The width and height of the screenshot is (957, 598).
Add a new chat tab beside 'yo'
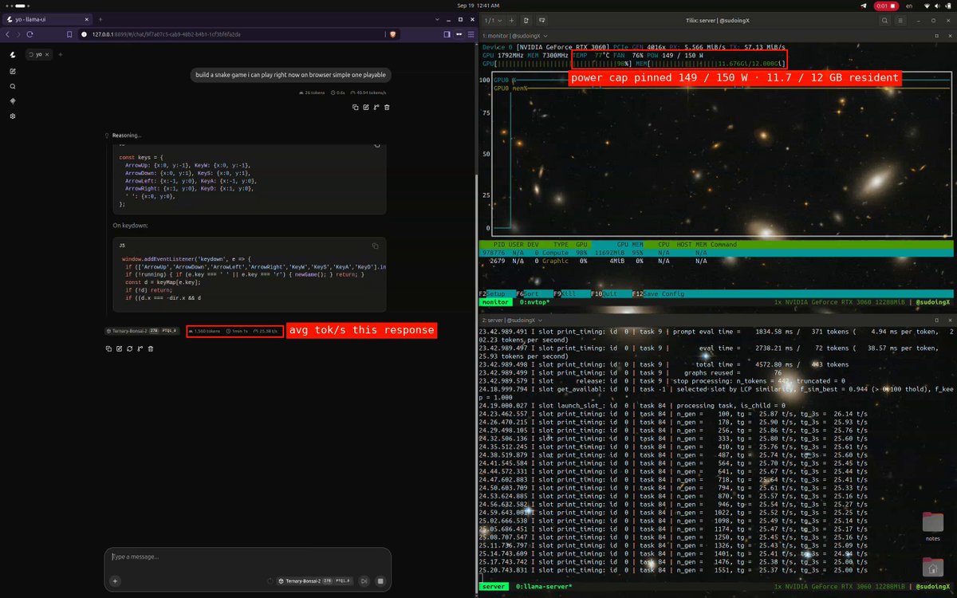pos(60,54)
